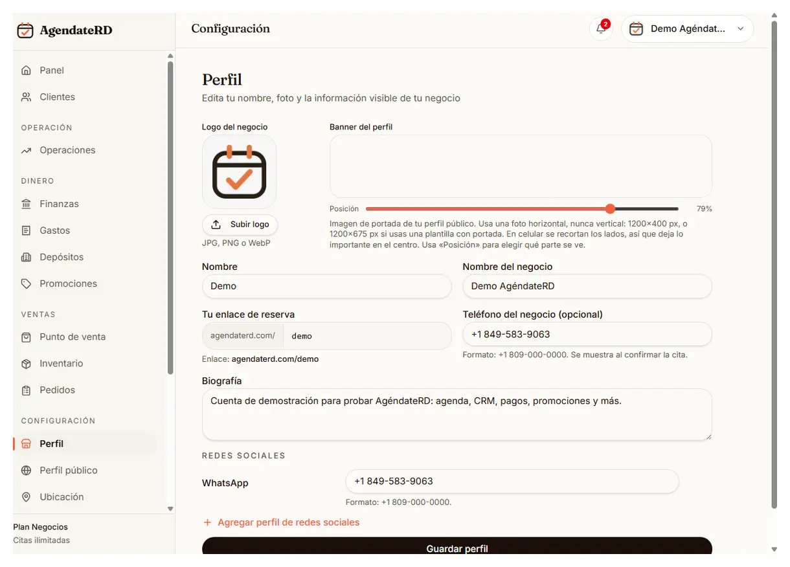Click the main page scrollbar thumb

pyautogui.click(x=774, y=264)
